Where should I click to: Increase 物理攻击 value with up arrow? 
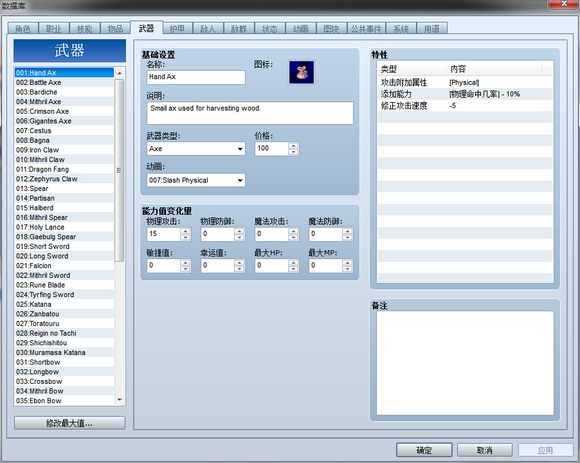[185, 231]
